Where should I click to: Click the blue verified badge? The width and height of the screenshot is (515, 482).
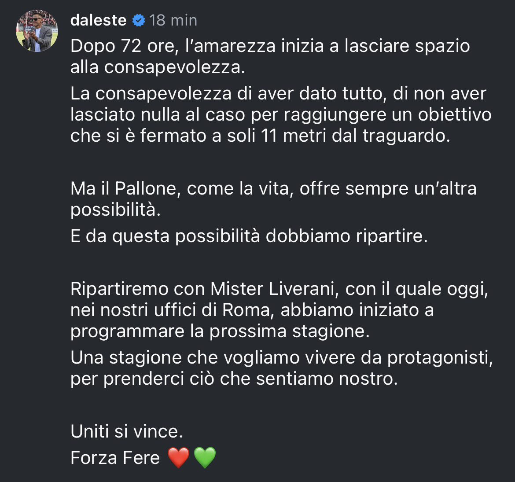tap(139, 20)
